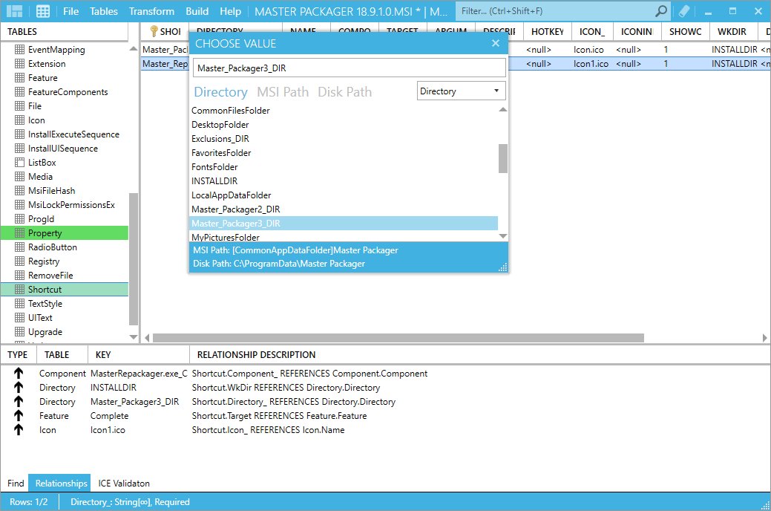Click the Icon1.ico cell in the grid
This screenshot has height=511, width=771.
pyautogui.click(x=591, y=64)
